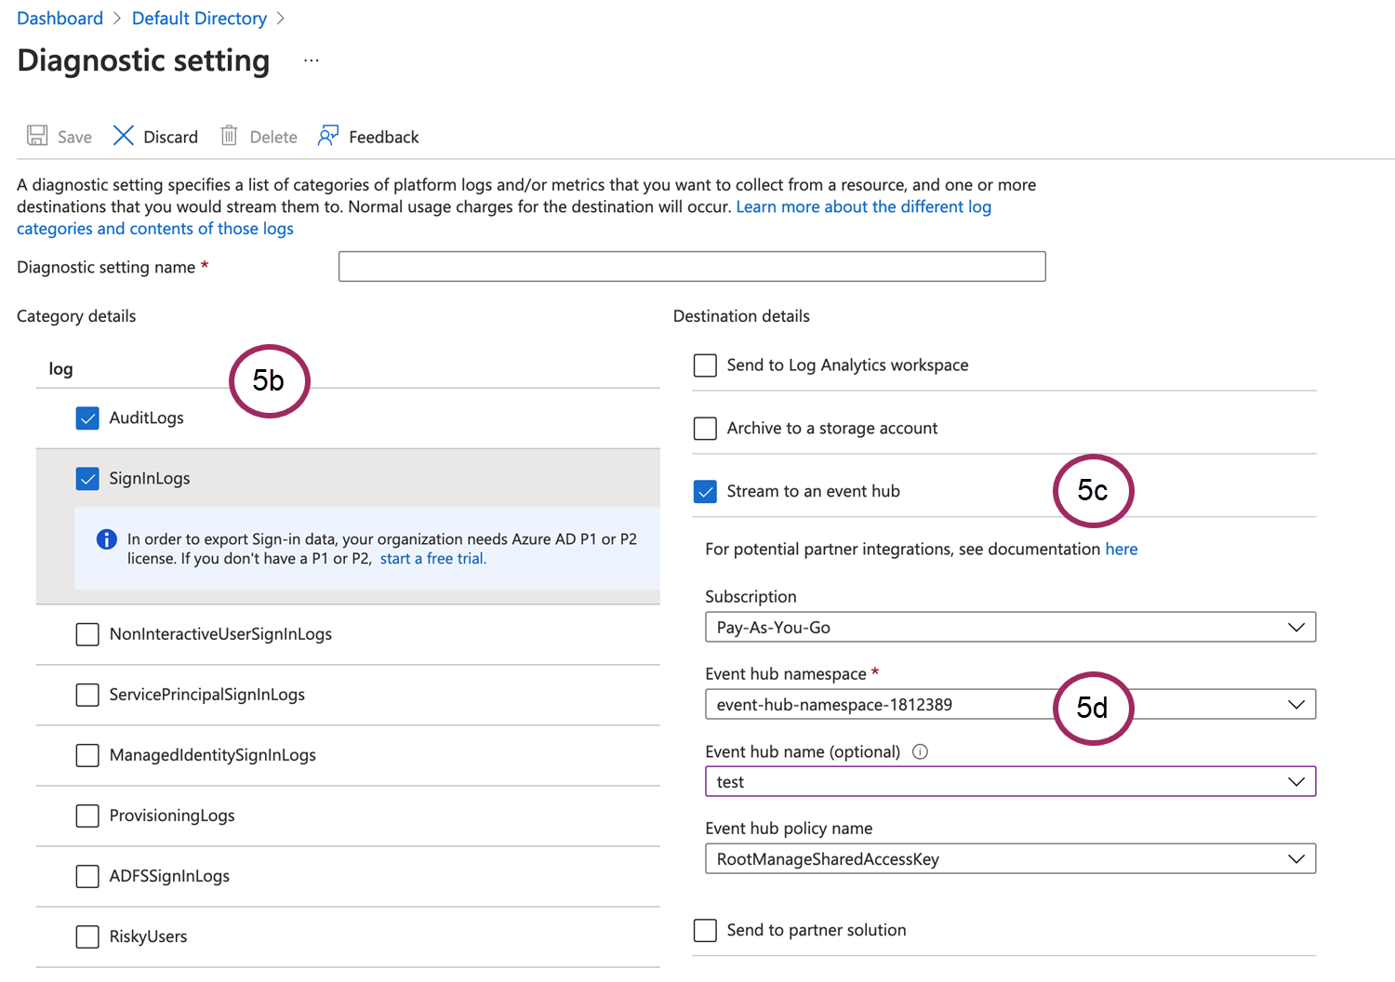Viewport: 1395px width, 982px height.
Task: Expand the Event hub namespace dropdown
Action: pyautogui.click(x=1296, y=704)
